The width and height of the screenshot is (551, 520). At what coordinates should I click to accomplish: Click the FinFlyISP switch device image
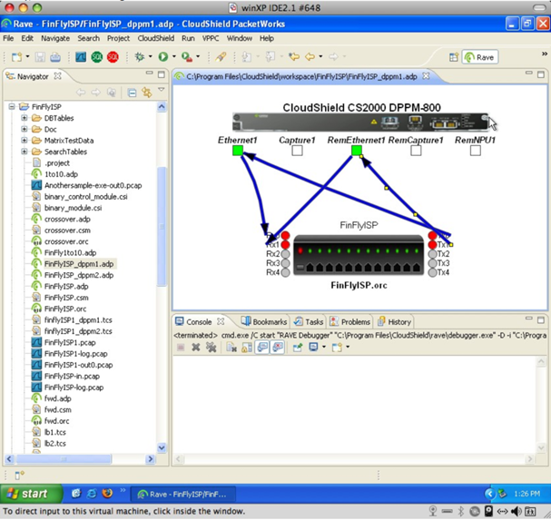click(x=359, y=255)
